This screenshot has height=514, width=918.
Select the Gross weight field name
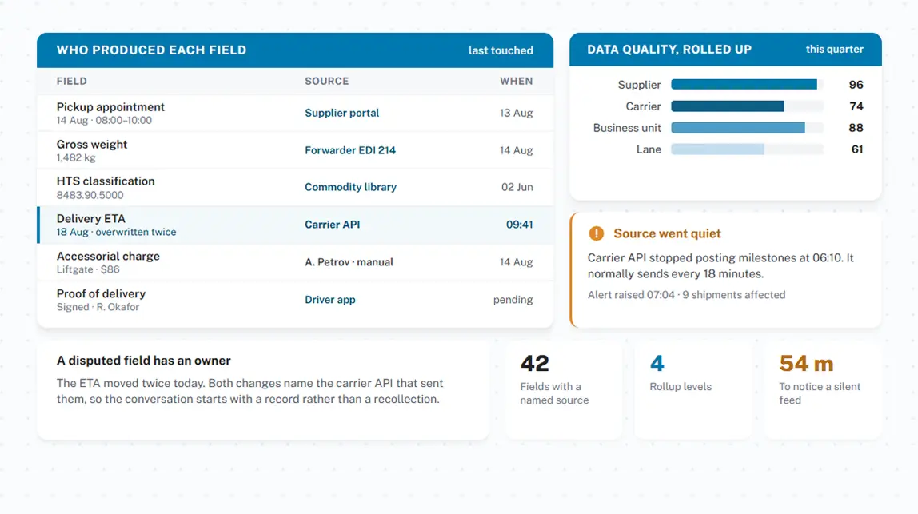click(x=92, y=145)
